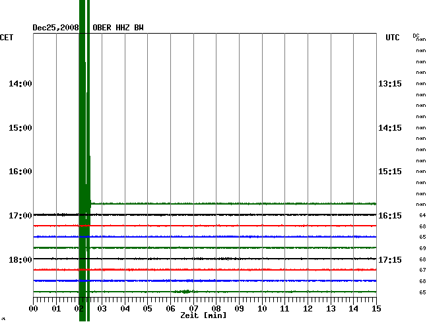Screen dimensions: 429x326
Task: Click the 17:15 UTC time label
Action: [x=390, y=259]
